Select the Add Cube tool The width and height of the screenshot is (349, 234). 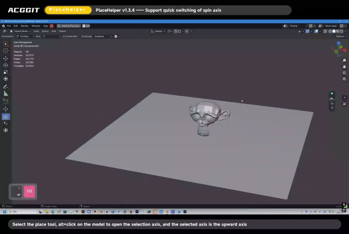(x=6, y=101)
